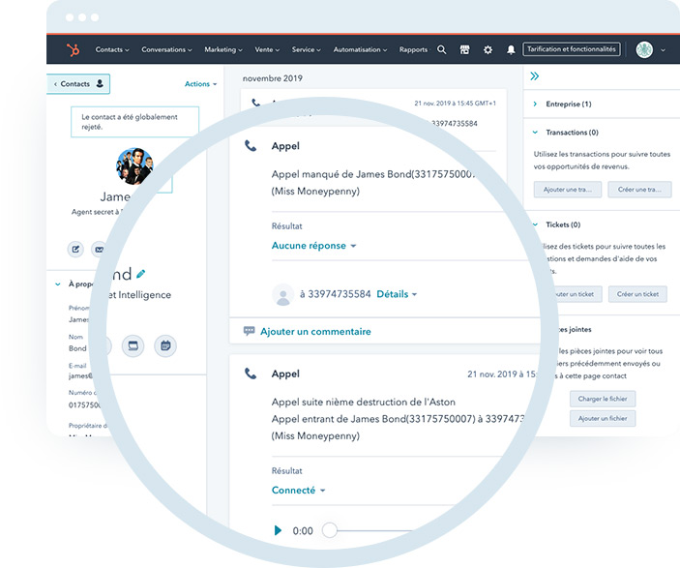Open the Aucune réponse result dropdown
The image size is (680, 568).
pyautogui.click(x=313, y=246)
